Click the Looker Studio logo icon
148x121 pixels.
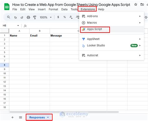click(83, 46)
